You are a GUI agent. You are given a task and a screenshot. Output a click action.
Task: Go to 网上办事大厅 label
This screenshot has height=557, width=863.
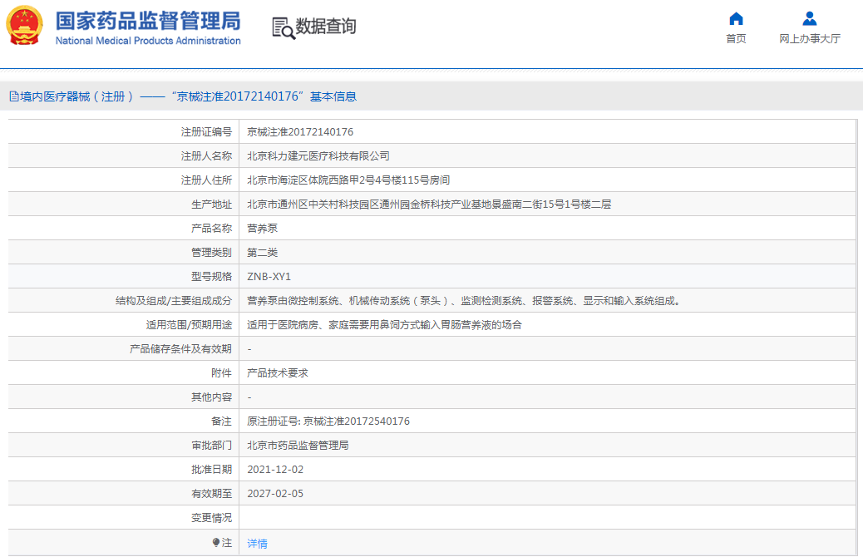pyautogui.click(x=809, y=39)
